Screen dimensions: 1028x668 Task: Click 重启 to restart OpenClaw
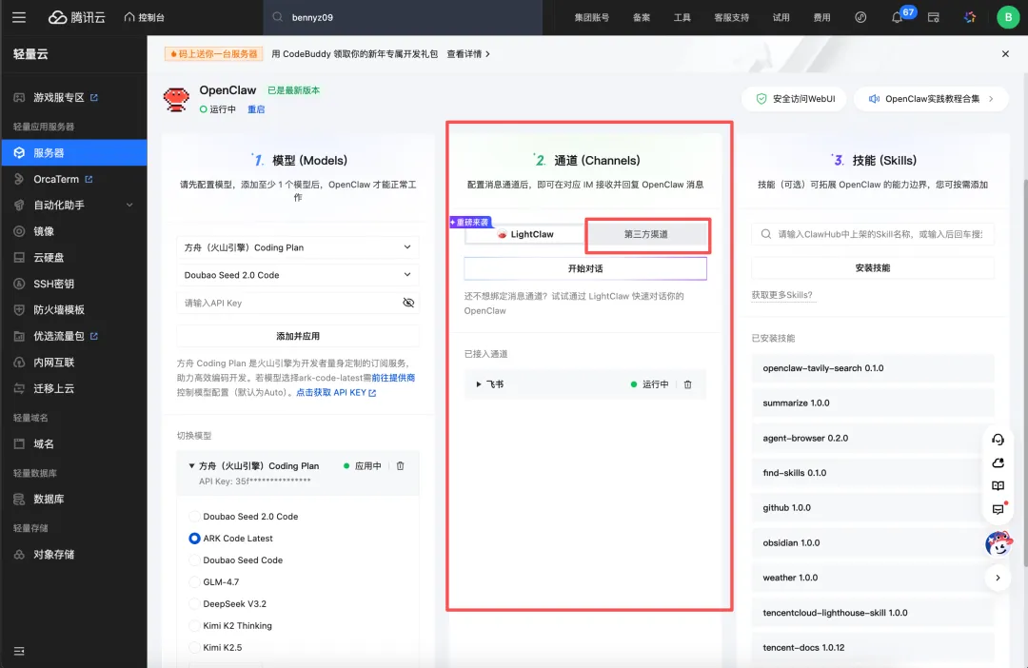[x=256, y=109]
